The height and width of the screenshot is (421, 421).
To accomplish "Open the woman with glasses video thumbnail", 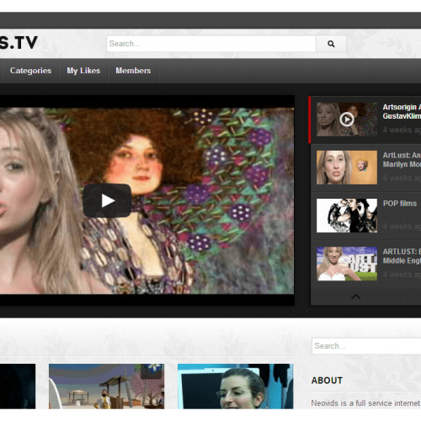I will click(236, 386).
